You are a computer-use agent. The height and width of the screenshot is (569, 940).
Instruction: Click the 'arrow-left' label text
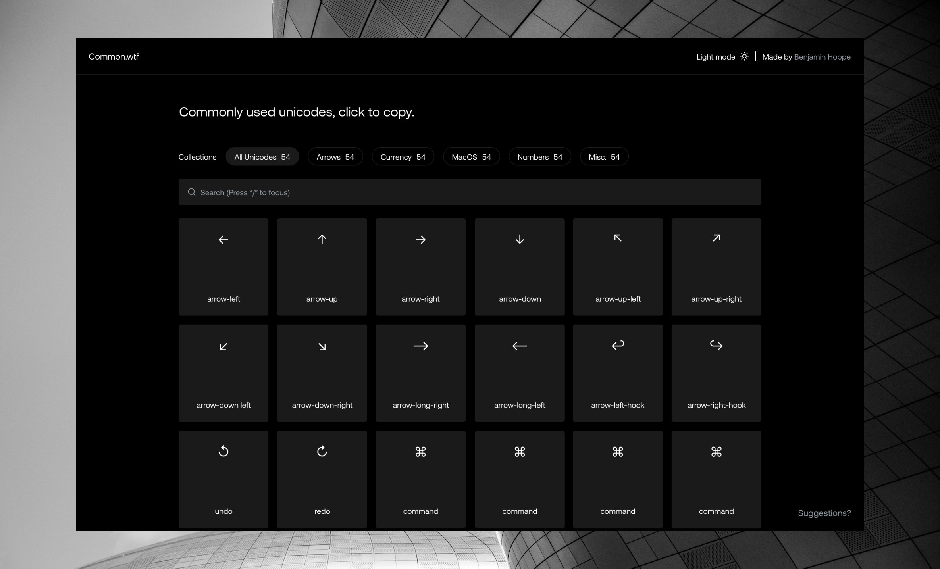(x=223, y=299)
